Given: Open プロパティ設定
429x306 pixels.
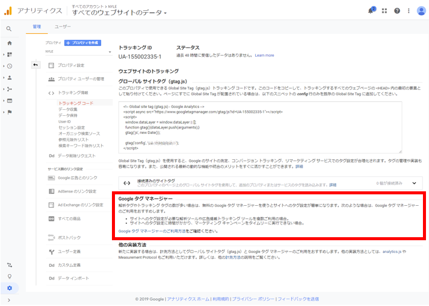Looking at the screenshot, I should pos(71,65).
